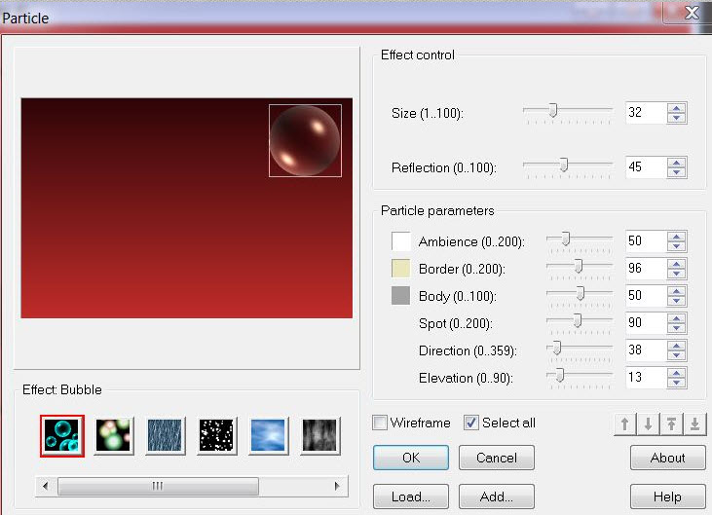Decrease Spot with the down spinner arrow
Image resolution: width=712 pixels, height=515 pixels.
(677, 328)
